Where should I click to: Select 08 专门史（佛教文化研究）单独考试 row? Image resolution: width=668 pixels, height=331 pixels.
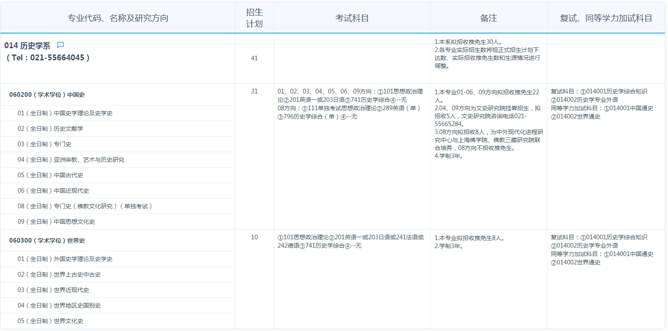point(84,206)
